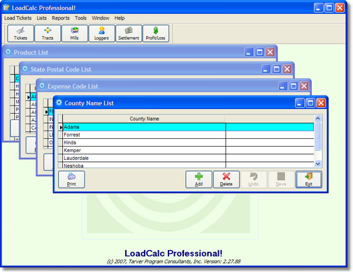Maximize the Product List window

(x=259, y=52)
